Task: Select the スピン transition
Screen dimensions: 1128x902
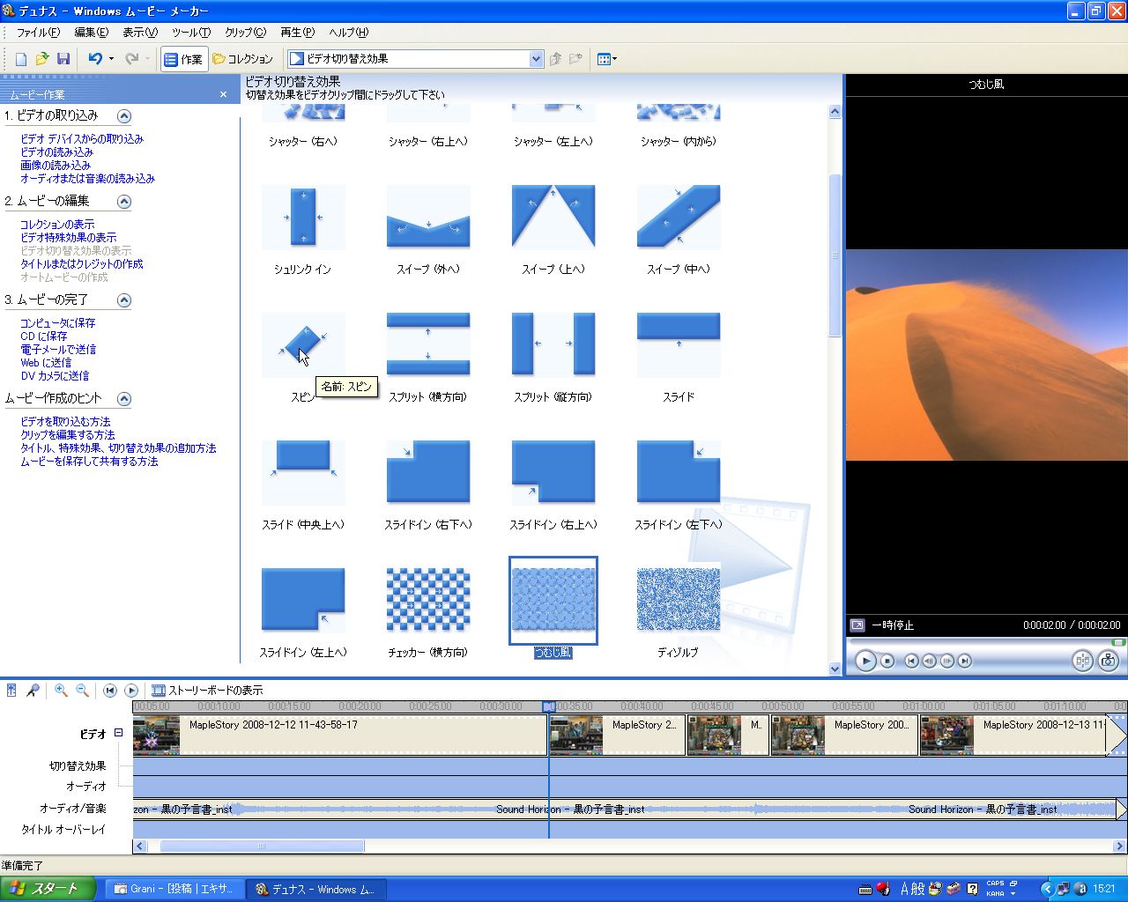Action: point(303,344)
